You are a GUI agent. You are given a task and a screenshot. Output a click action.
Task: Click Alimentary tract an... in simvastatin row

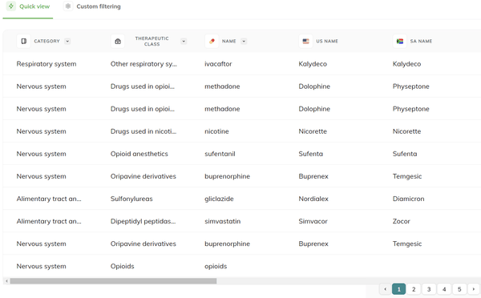click(x=49, y=221)
